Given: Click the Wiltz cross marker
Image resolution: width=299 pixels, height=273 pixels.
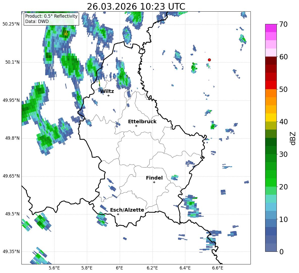Looking at the screenshot, I should (109, 95).
